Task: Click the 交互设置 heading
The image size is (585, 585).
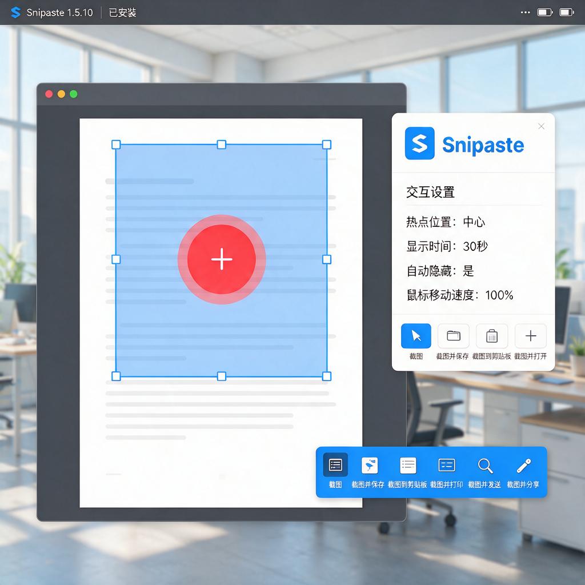Action: point(430,192)
